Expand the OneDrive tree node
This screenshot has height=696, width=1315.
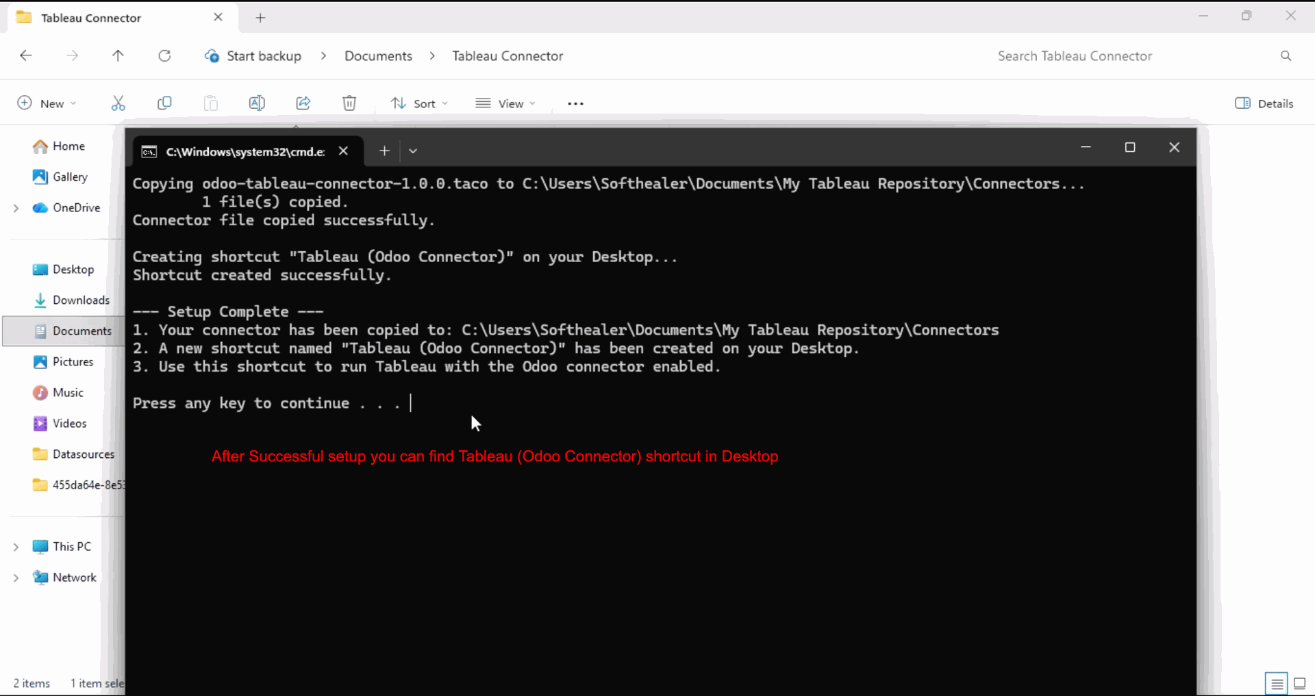16,208
